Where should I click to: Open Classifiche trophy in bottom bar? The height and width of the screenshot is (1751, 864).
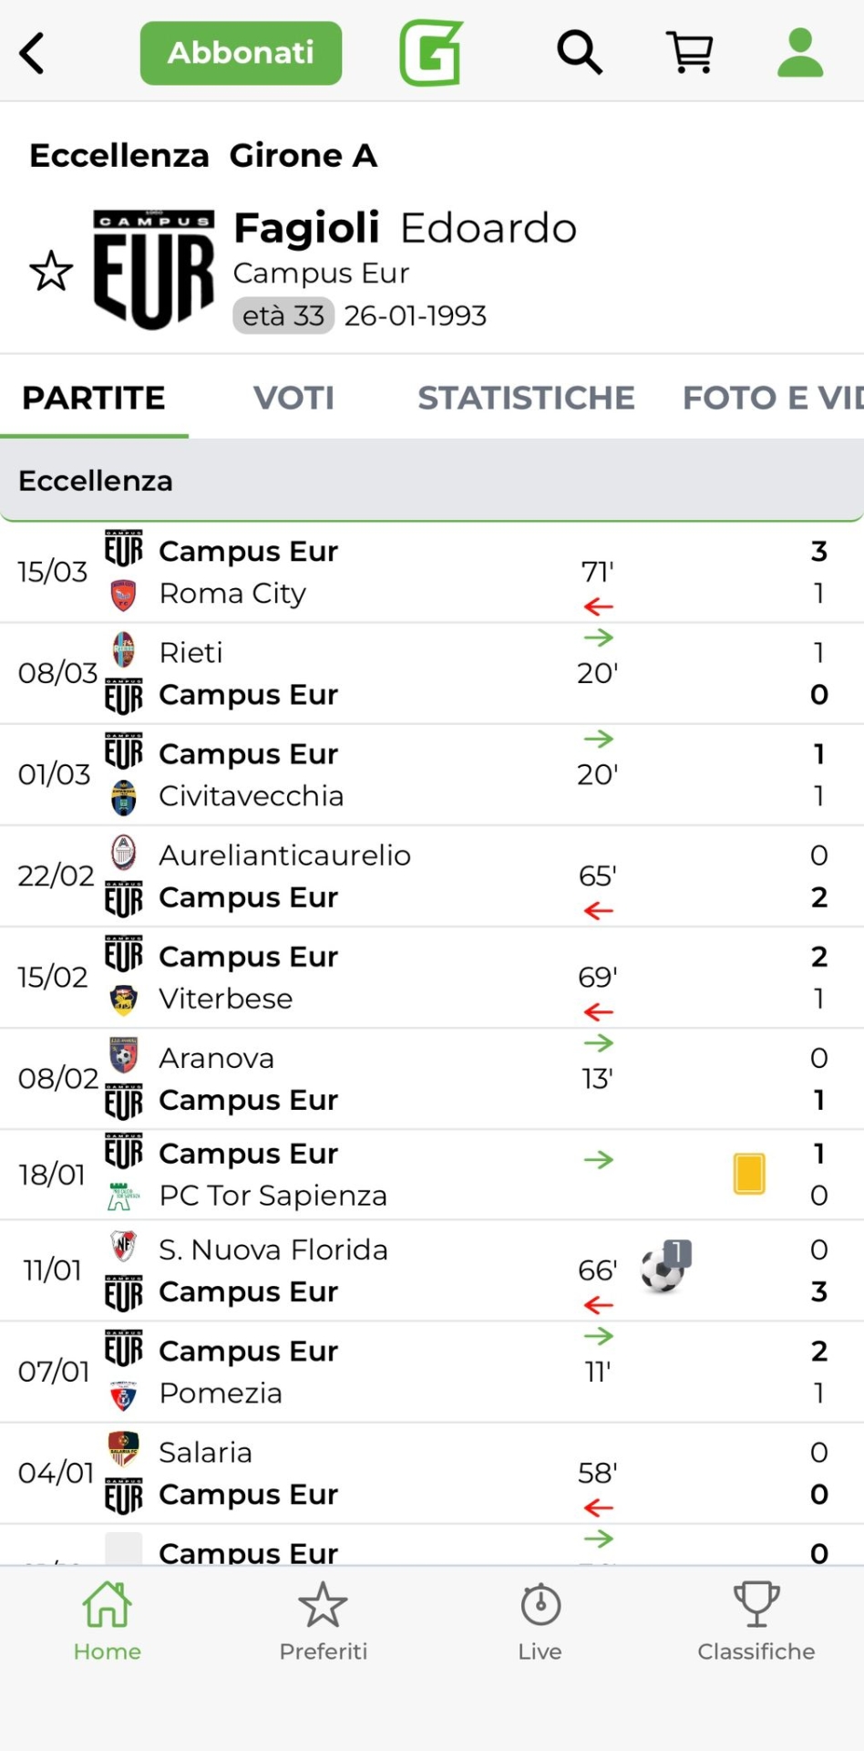756,1621
